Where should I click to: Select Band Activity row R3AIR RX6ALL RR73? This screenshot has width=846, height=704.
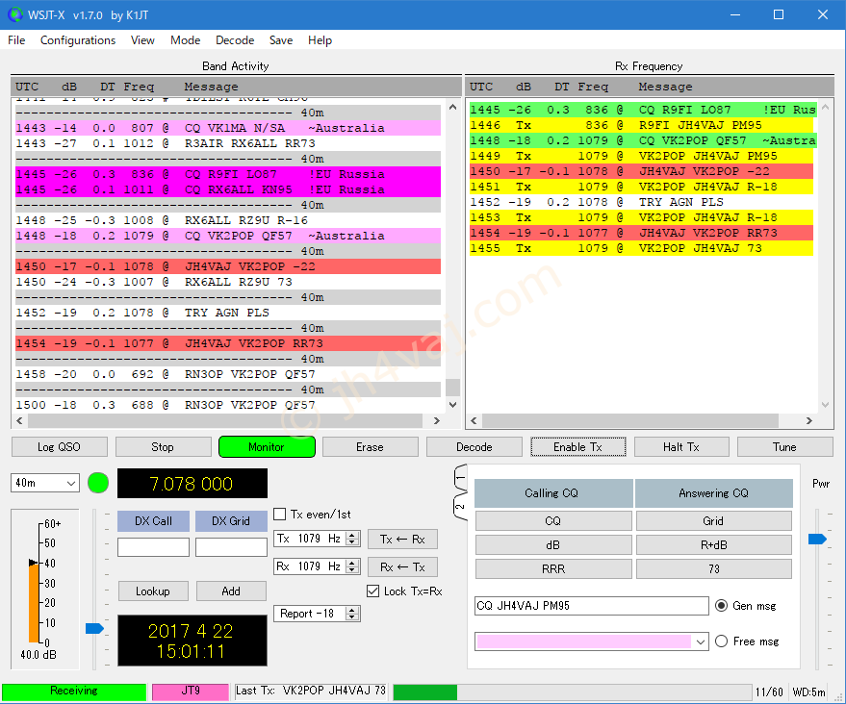pyautogui.click(x=228, y=143)
